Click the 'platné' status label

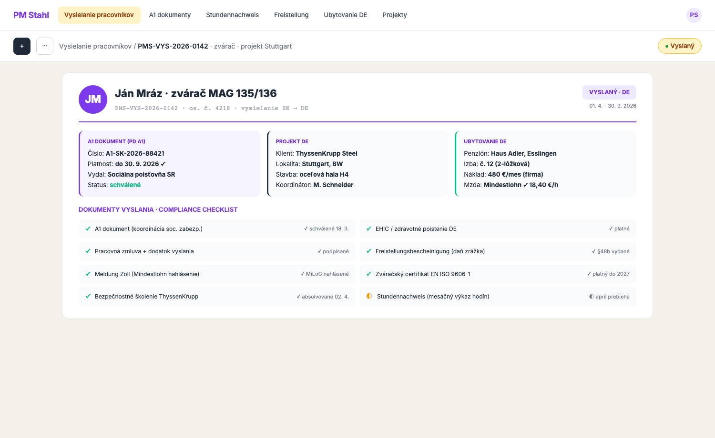619,229
